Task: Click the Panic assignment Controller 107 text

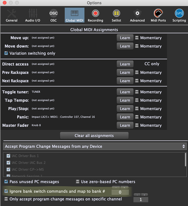Action: [63, 117]
